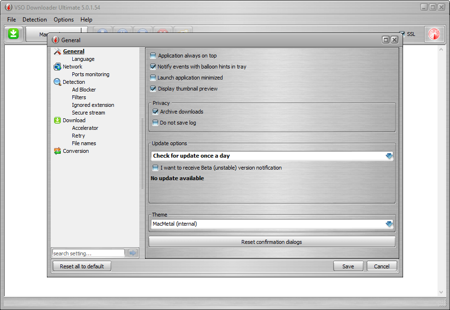The image size is (450, 310).
Task: Click the search setting input field
Action: [x=88, y=253]
